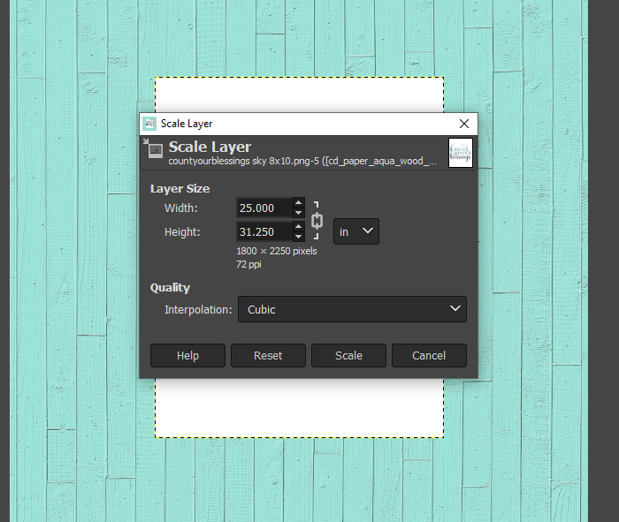Apply scaling with the Scale button
619x522 pixels.
[x=348, y=355]
